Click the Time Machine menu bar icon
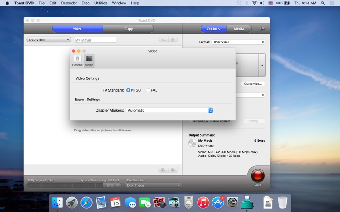The image size is (340, 212). point(238,3)
